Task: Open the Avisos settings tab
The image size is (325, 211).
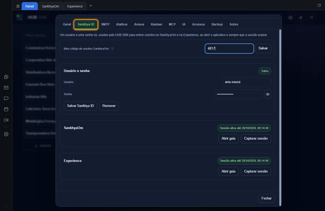Action: point(139,24)
